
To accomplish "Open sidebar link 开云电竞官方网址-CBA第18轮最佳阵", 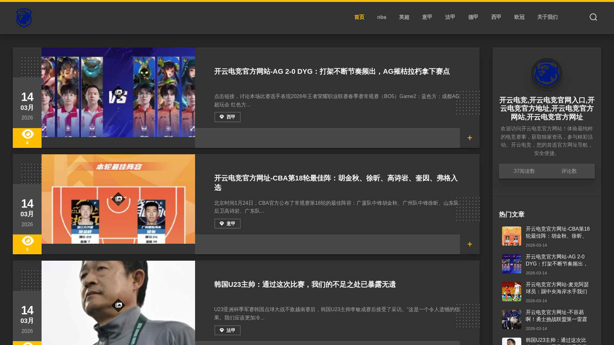I will pos(558,233).
